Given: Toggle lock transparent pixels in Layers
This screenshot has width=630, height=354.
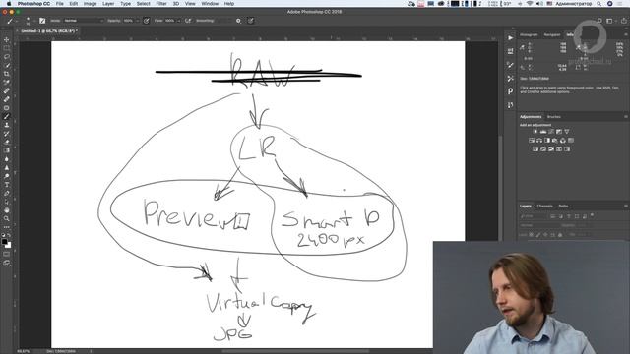Looking at the screenshot, I should (532, 235).
